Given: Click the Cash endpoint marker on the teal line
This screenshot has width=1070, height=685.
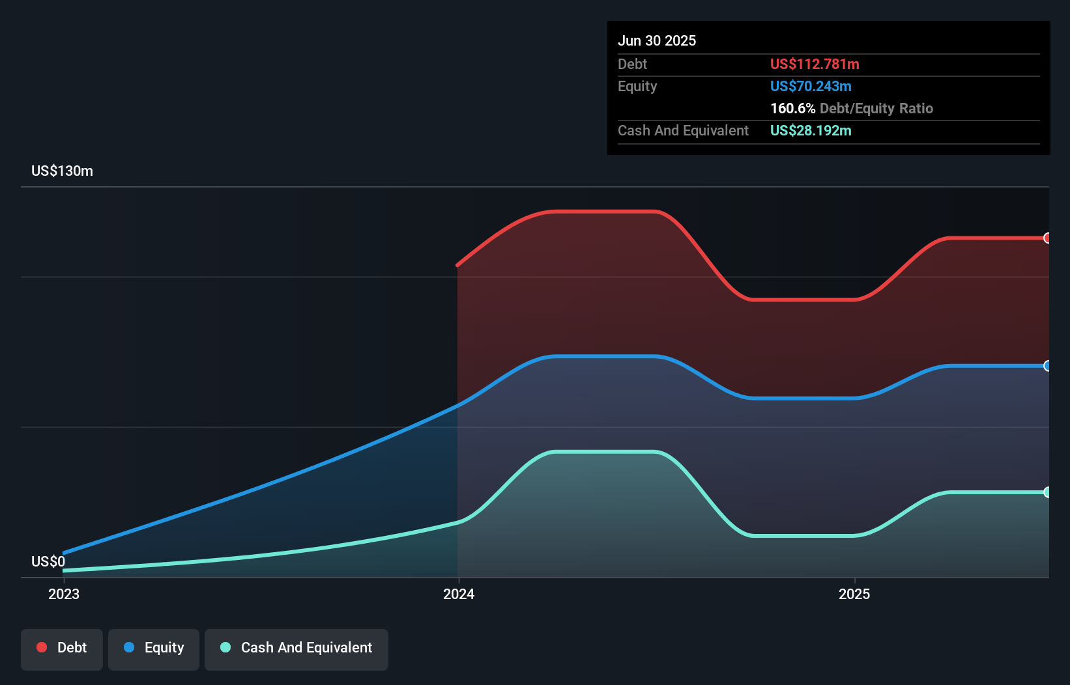Looking at the screenshot, I should (x=1048, y=492).
